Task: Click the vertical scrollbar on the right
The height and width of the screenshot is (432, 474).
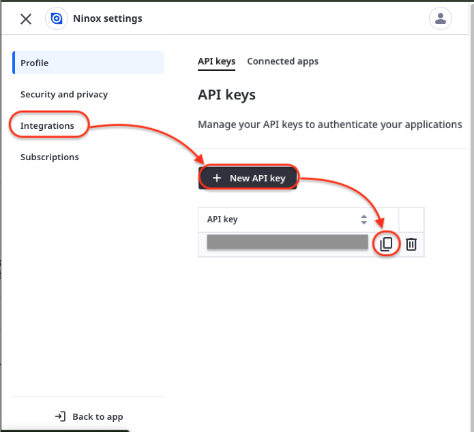Action: click(471, 216)
